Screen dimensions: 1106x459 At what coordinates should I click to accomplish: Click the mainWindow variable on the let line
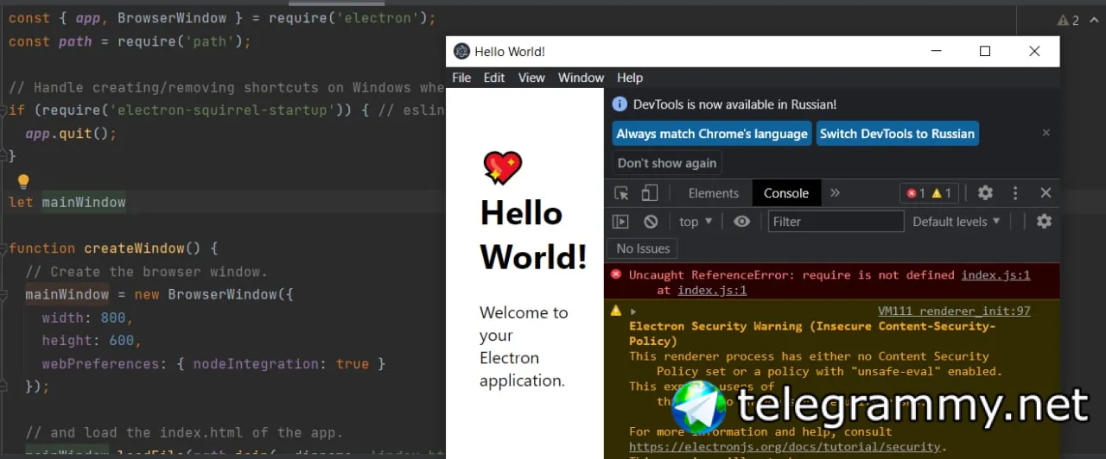84,202
